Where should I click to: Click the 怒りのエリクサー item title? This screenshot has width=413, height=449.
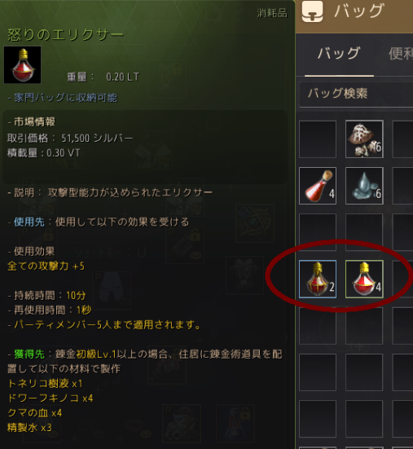pos(65,35)
